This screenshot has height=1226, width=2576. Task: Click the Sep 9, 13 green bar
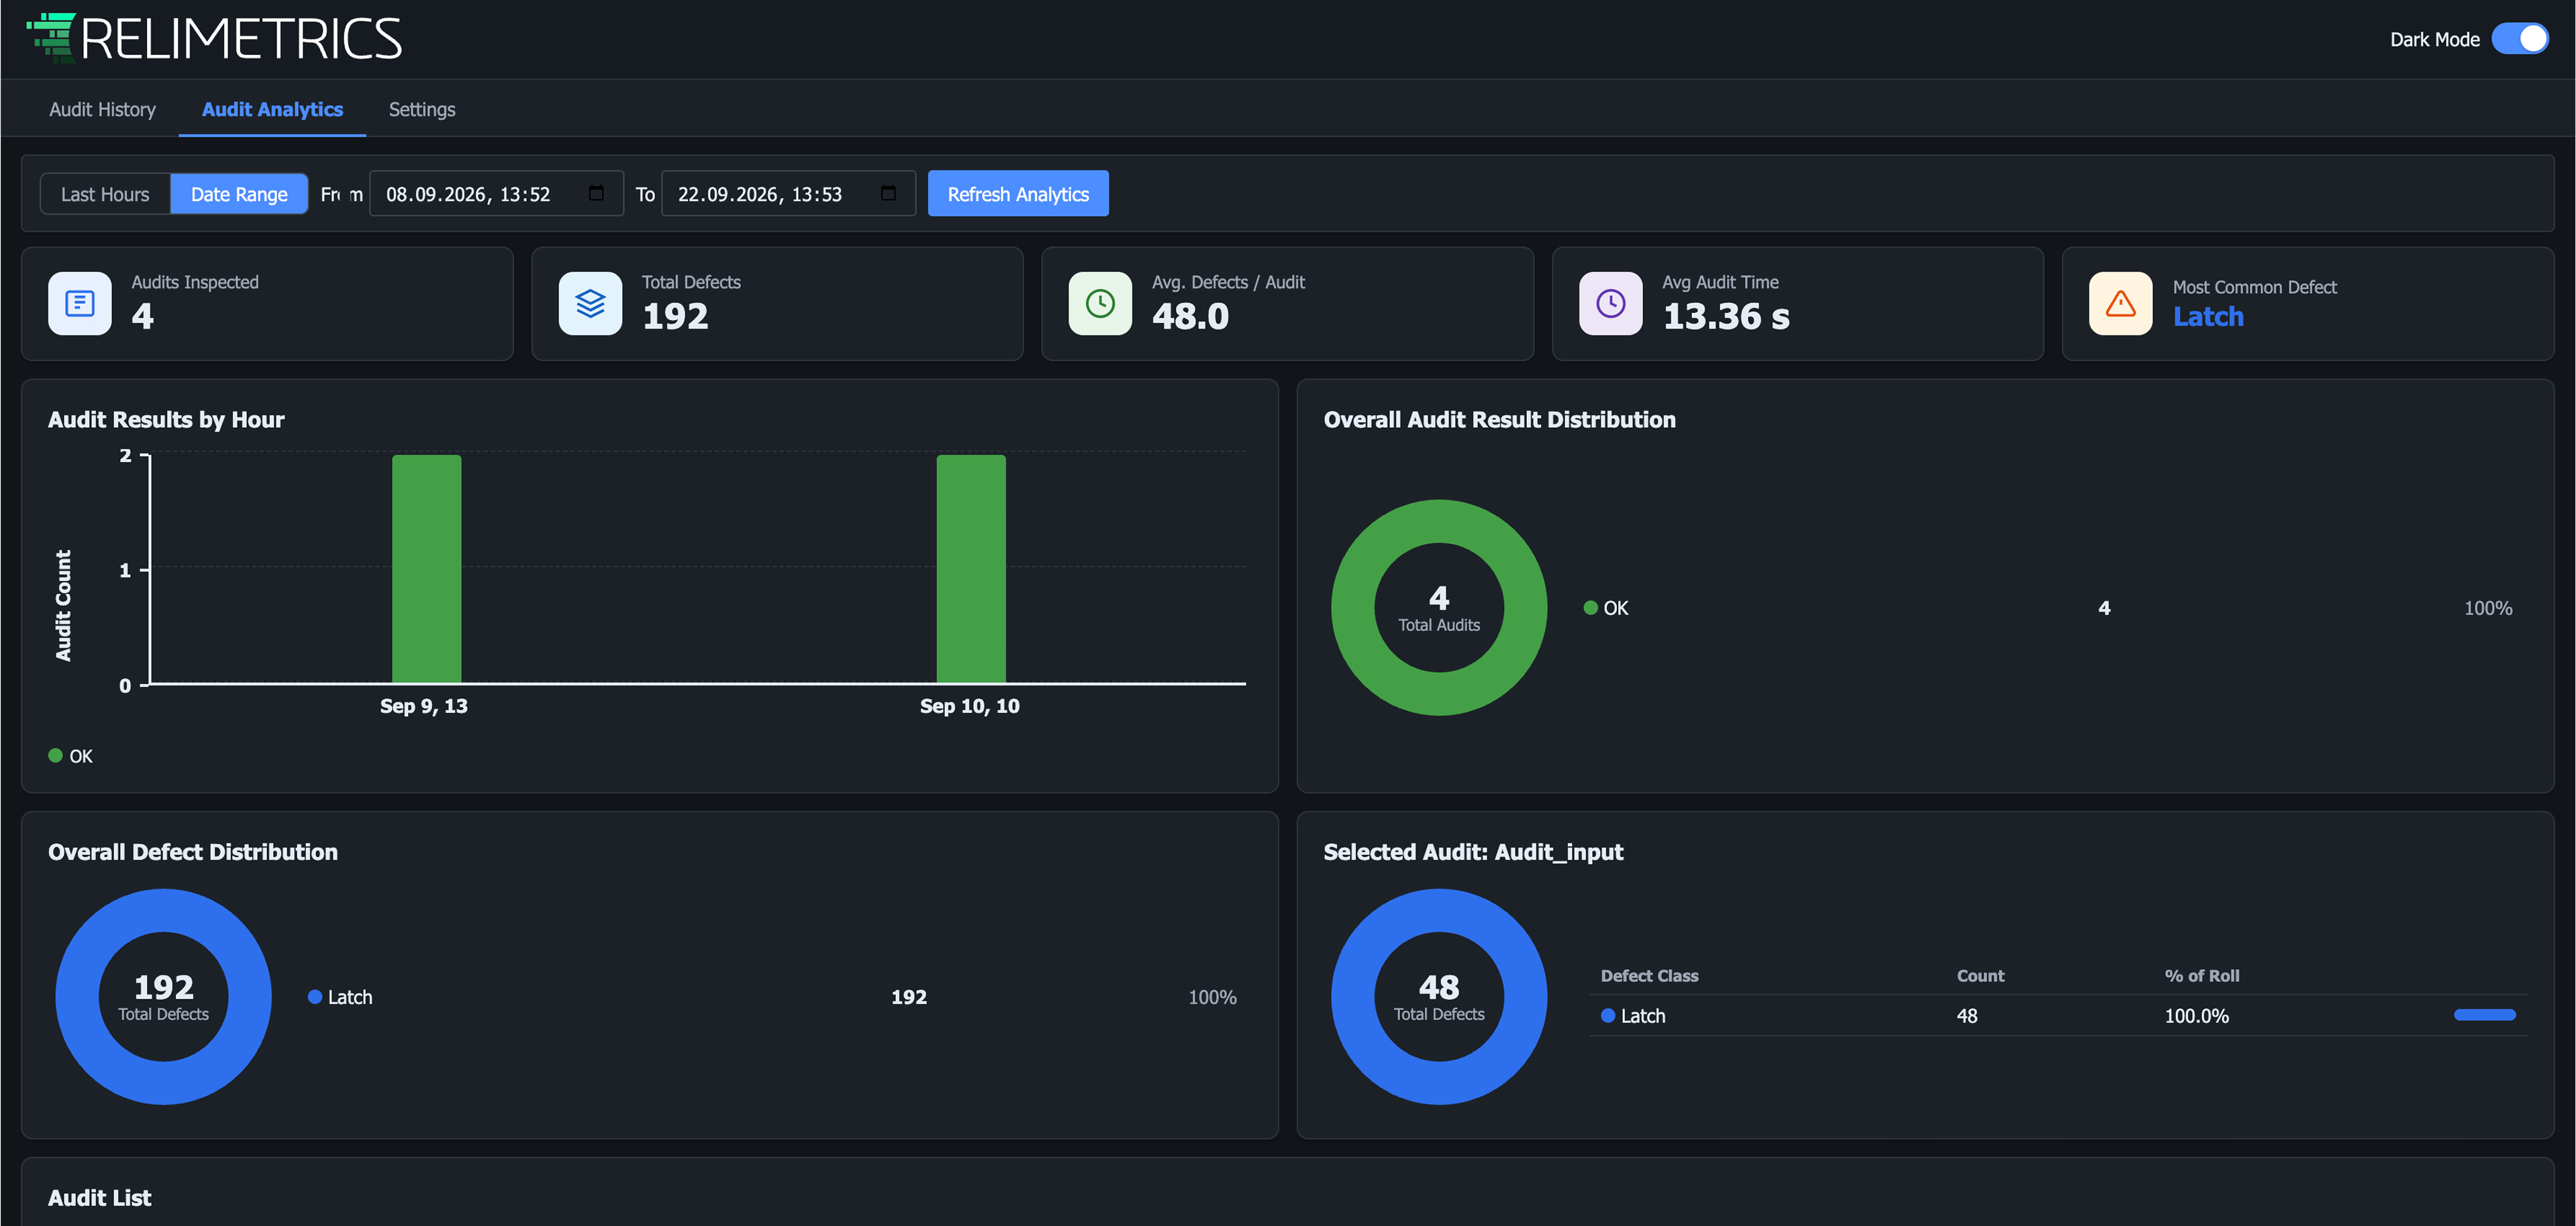click(426, 569)
